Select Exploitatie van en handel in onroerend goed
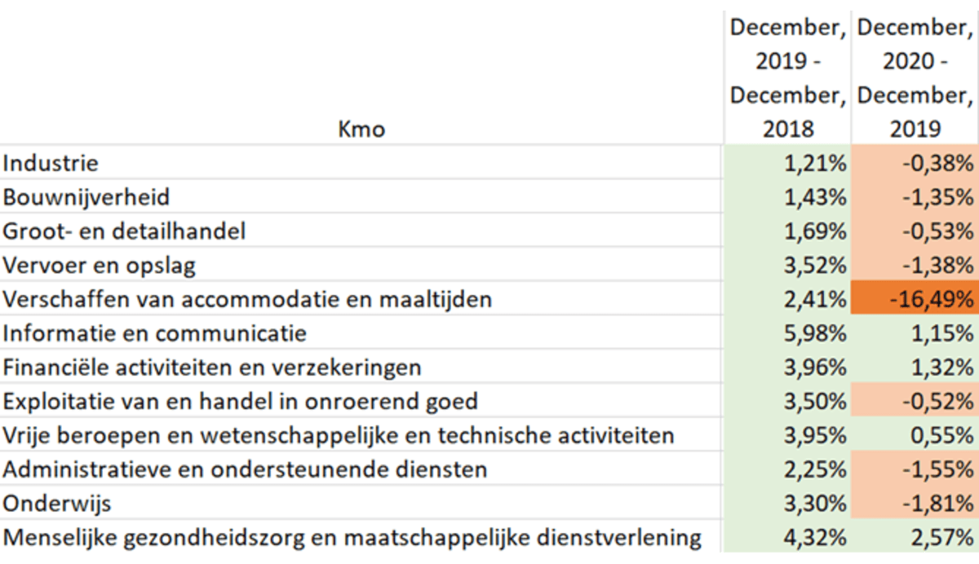979x564 pixels. coord(241,402)
